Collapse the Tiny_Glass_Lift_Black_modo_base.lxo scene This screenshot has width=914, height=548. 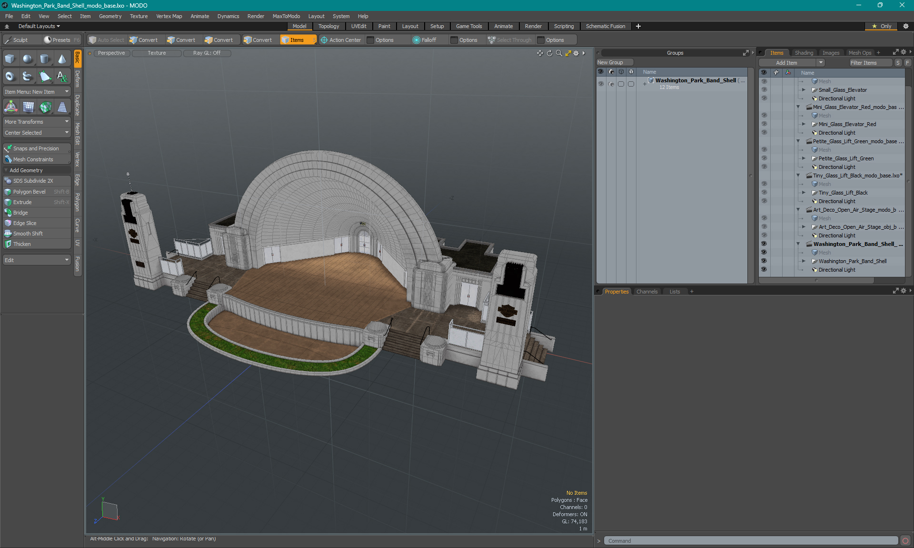(x=798, y=176)
